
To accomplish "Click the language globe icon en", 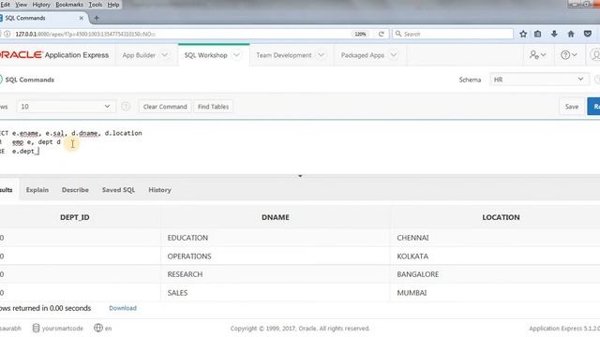I will 98,328.
